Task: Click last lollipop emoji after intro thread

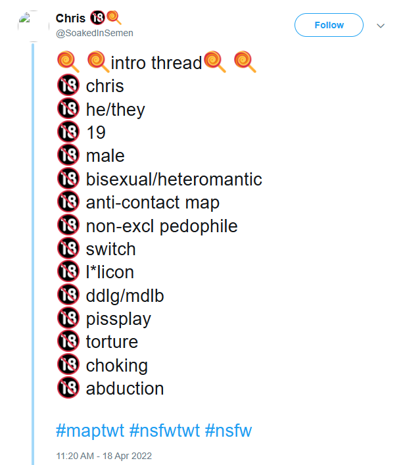Action: [x=245, y=62]
